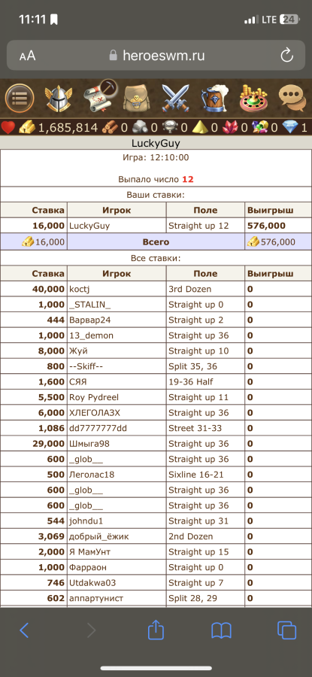Show all open Safari tabs

[286, 631]
